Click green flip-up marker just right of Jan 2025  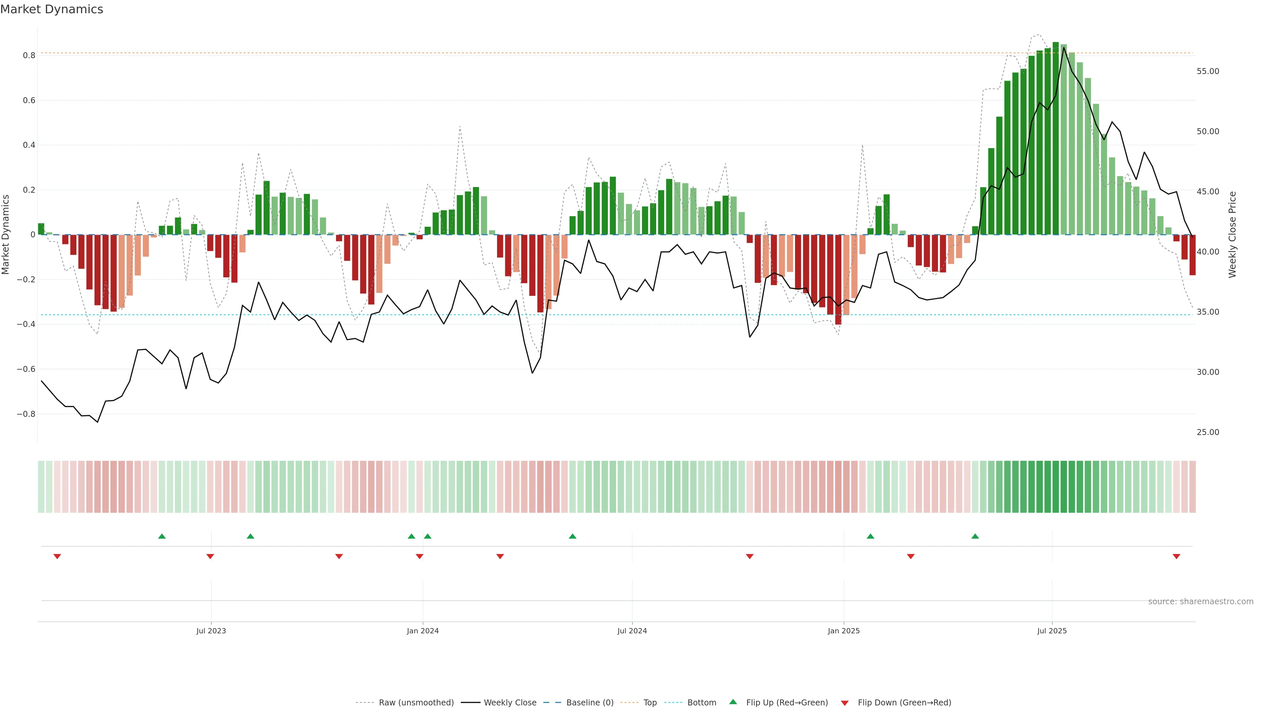coord(870,536)
